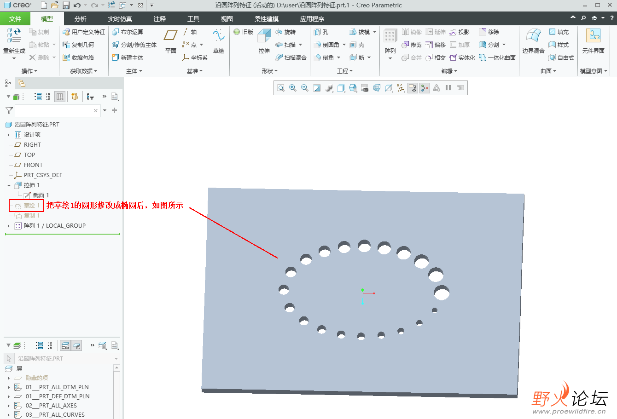
Task: Open the 获取数据 group dropdown
Action: pyautogui.click(x=84, y=71)
